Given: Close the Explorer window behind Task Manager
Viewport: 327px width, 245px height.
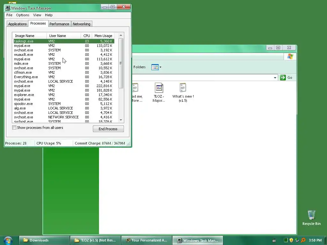Looking at the screenshot, I should [289, 48].
